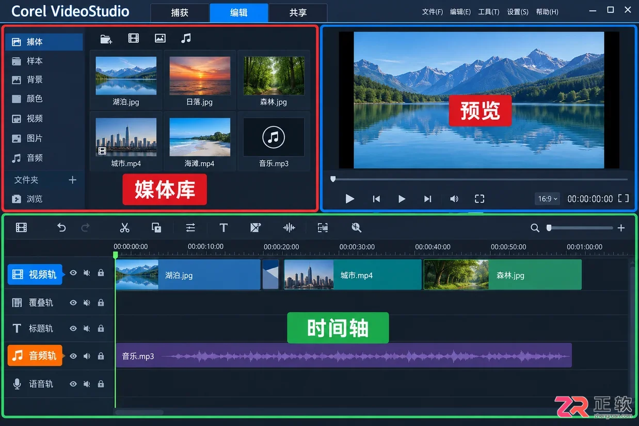639x426 pixels.
Task: Jump to previous frame in preview
Action: click(376, 199)
